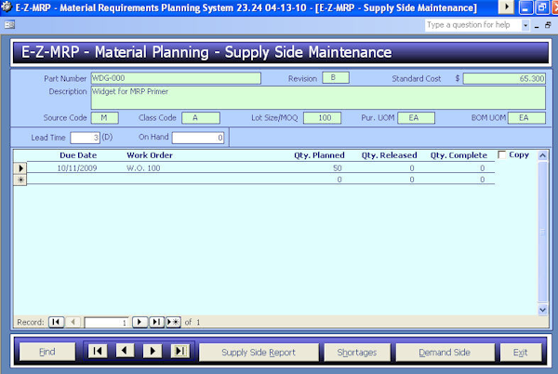558x374 pixels.
Task: Click the Lot Size/MOQ field
Action: click(322, 118)
